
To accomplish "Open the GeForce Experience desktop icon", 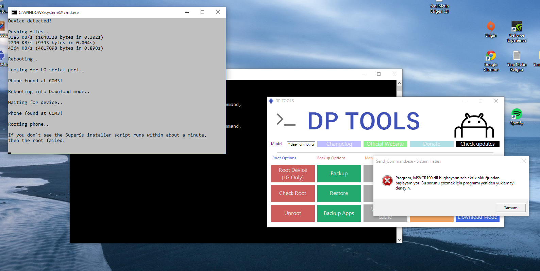I will 517,32.
